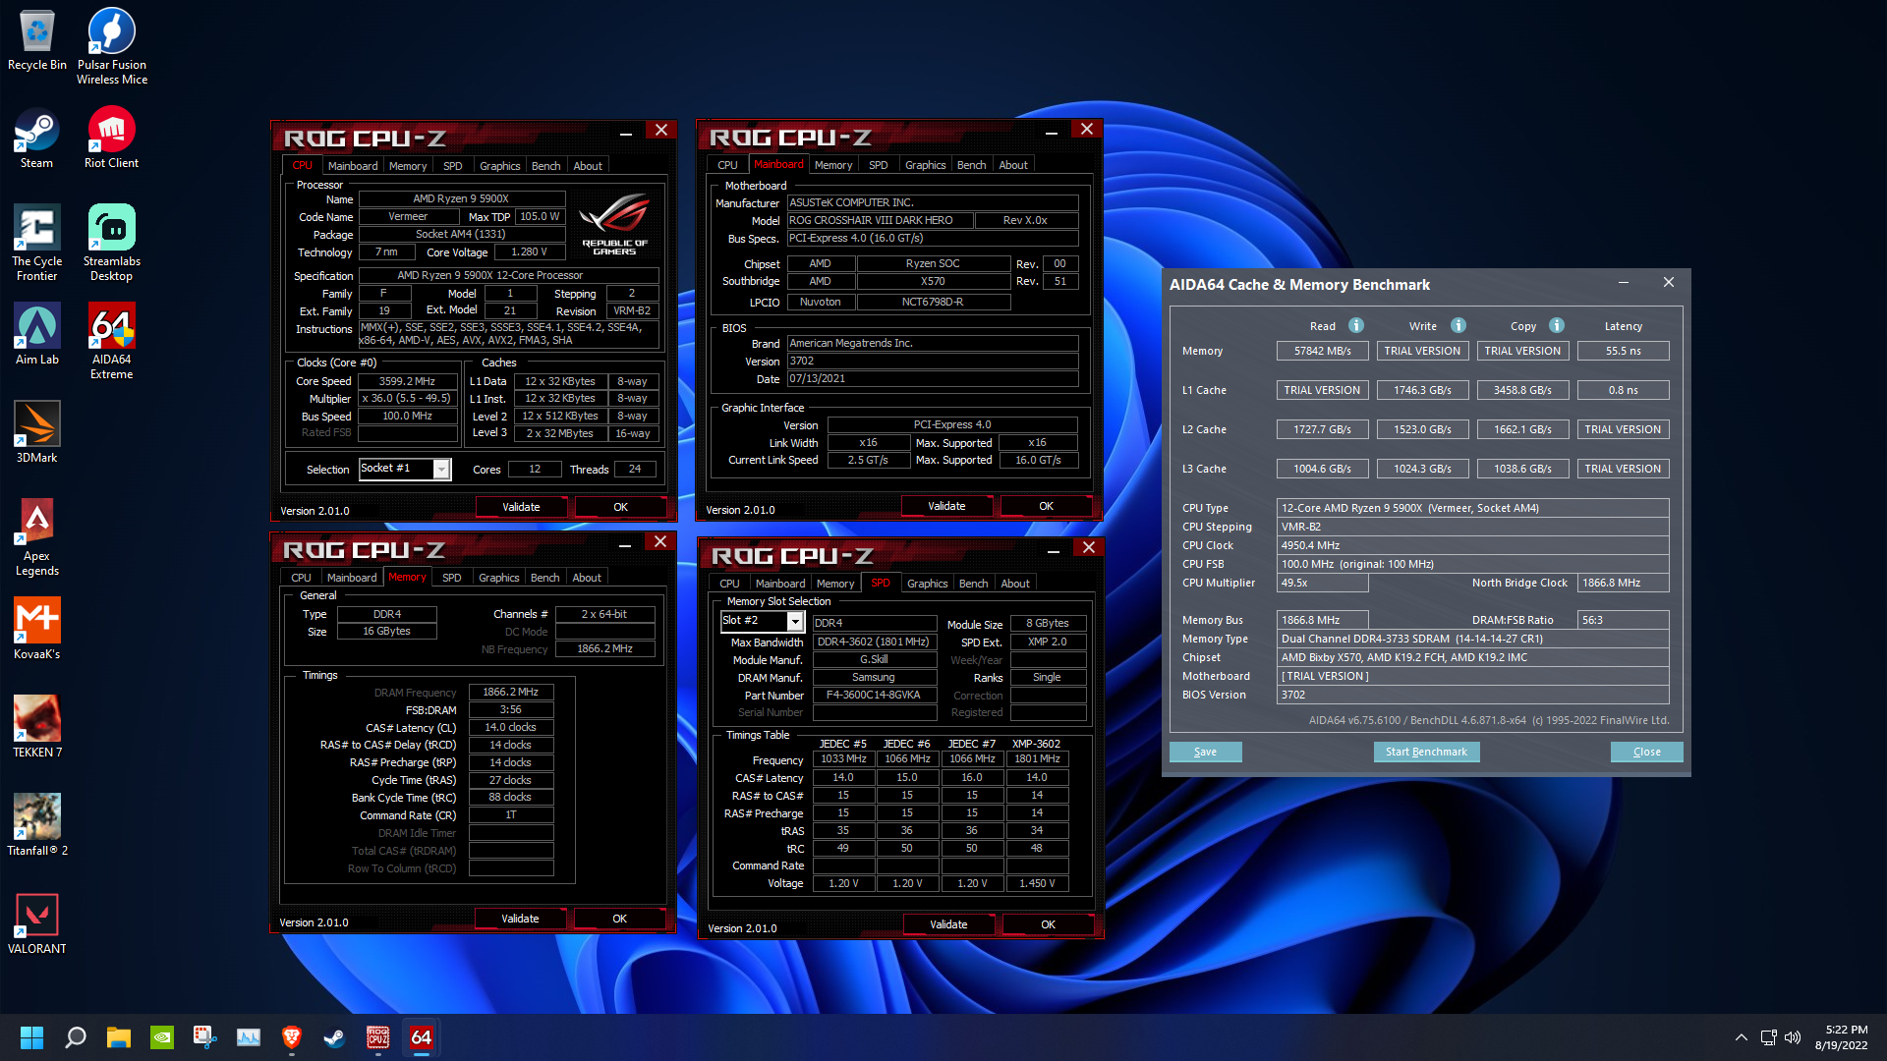Image resolution: width=1887 pixels, height=1061 pixels.
Task: Select the BIOS Version 3702 field in CPU-Z
Action: (933, 361)
